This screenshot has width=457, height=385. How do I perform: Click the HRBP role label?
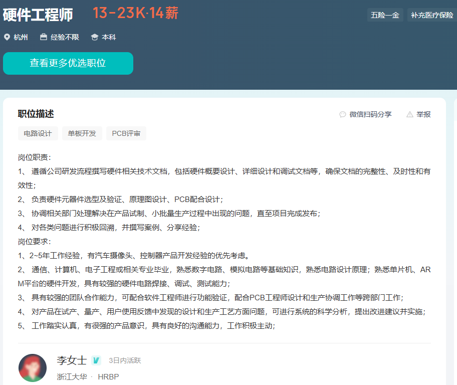coord(108,376)
